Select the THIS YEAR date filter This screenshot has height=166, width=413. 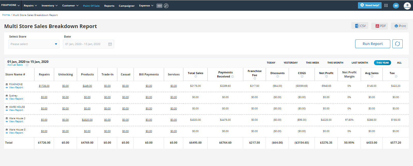point(383,63)
